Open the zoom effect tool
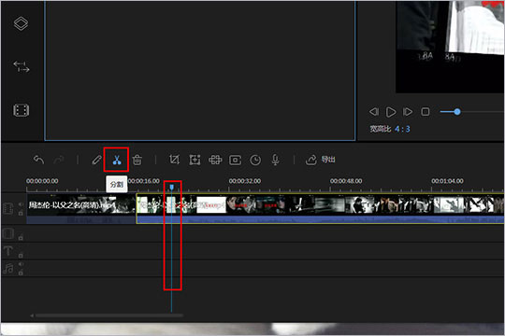 click(x=195, y=160)
